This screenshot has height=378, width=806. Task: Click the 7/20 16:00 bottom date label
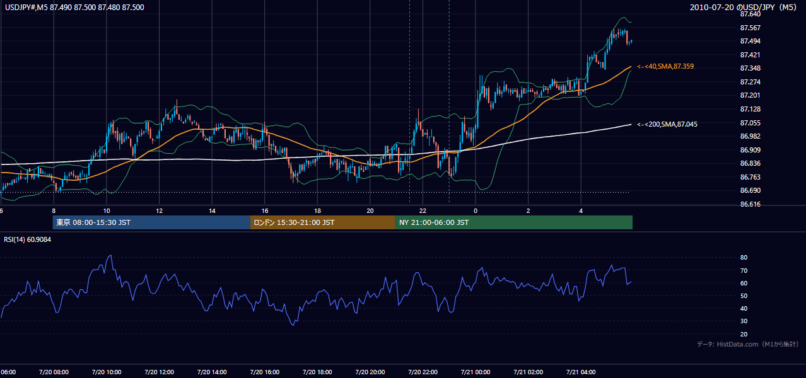pyautogui.click(x=264, y=372)
